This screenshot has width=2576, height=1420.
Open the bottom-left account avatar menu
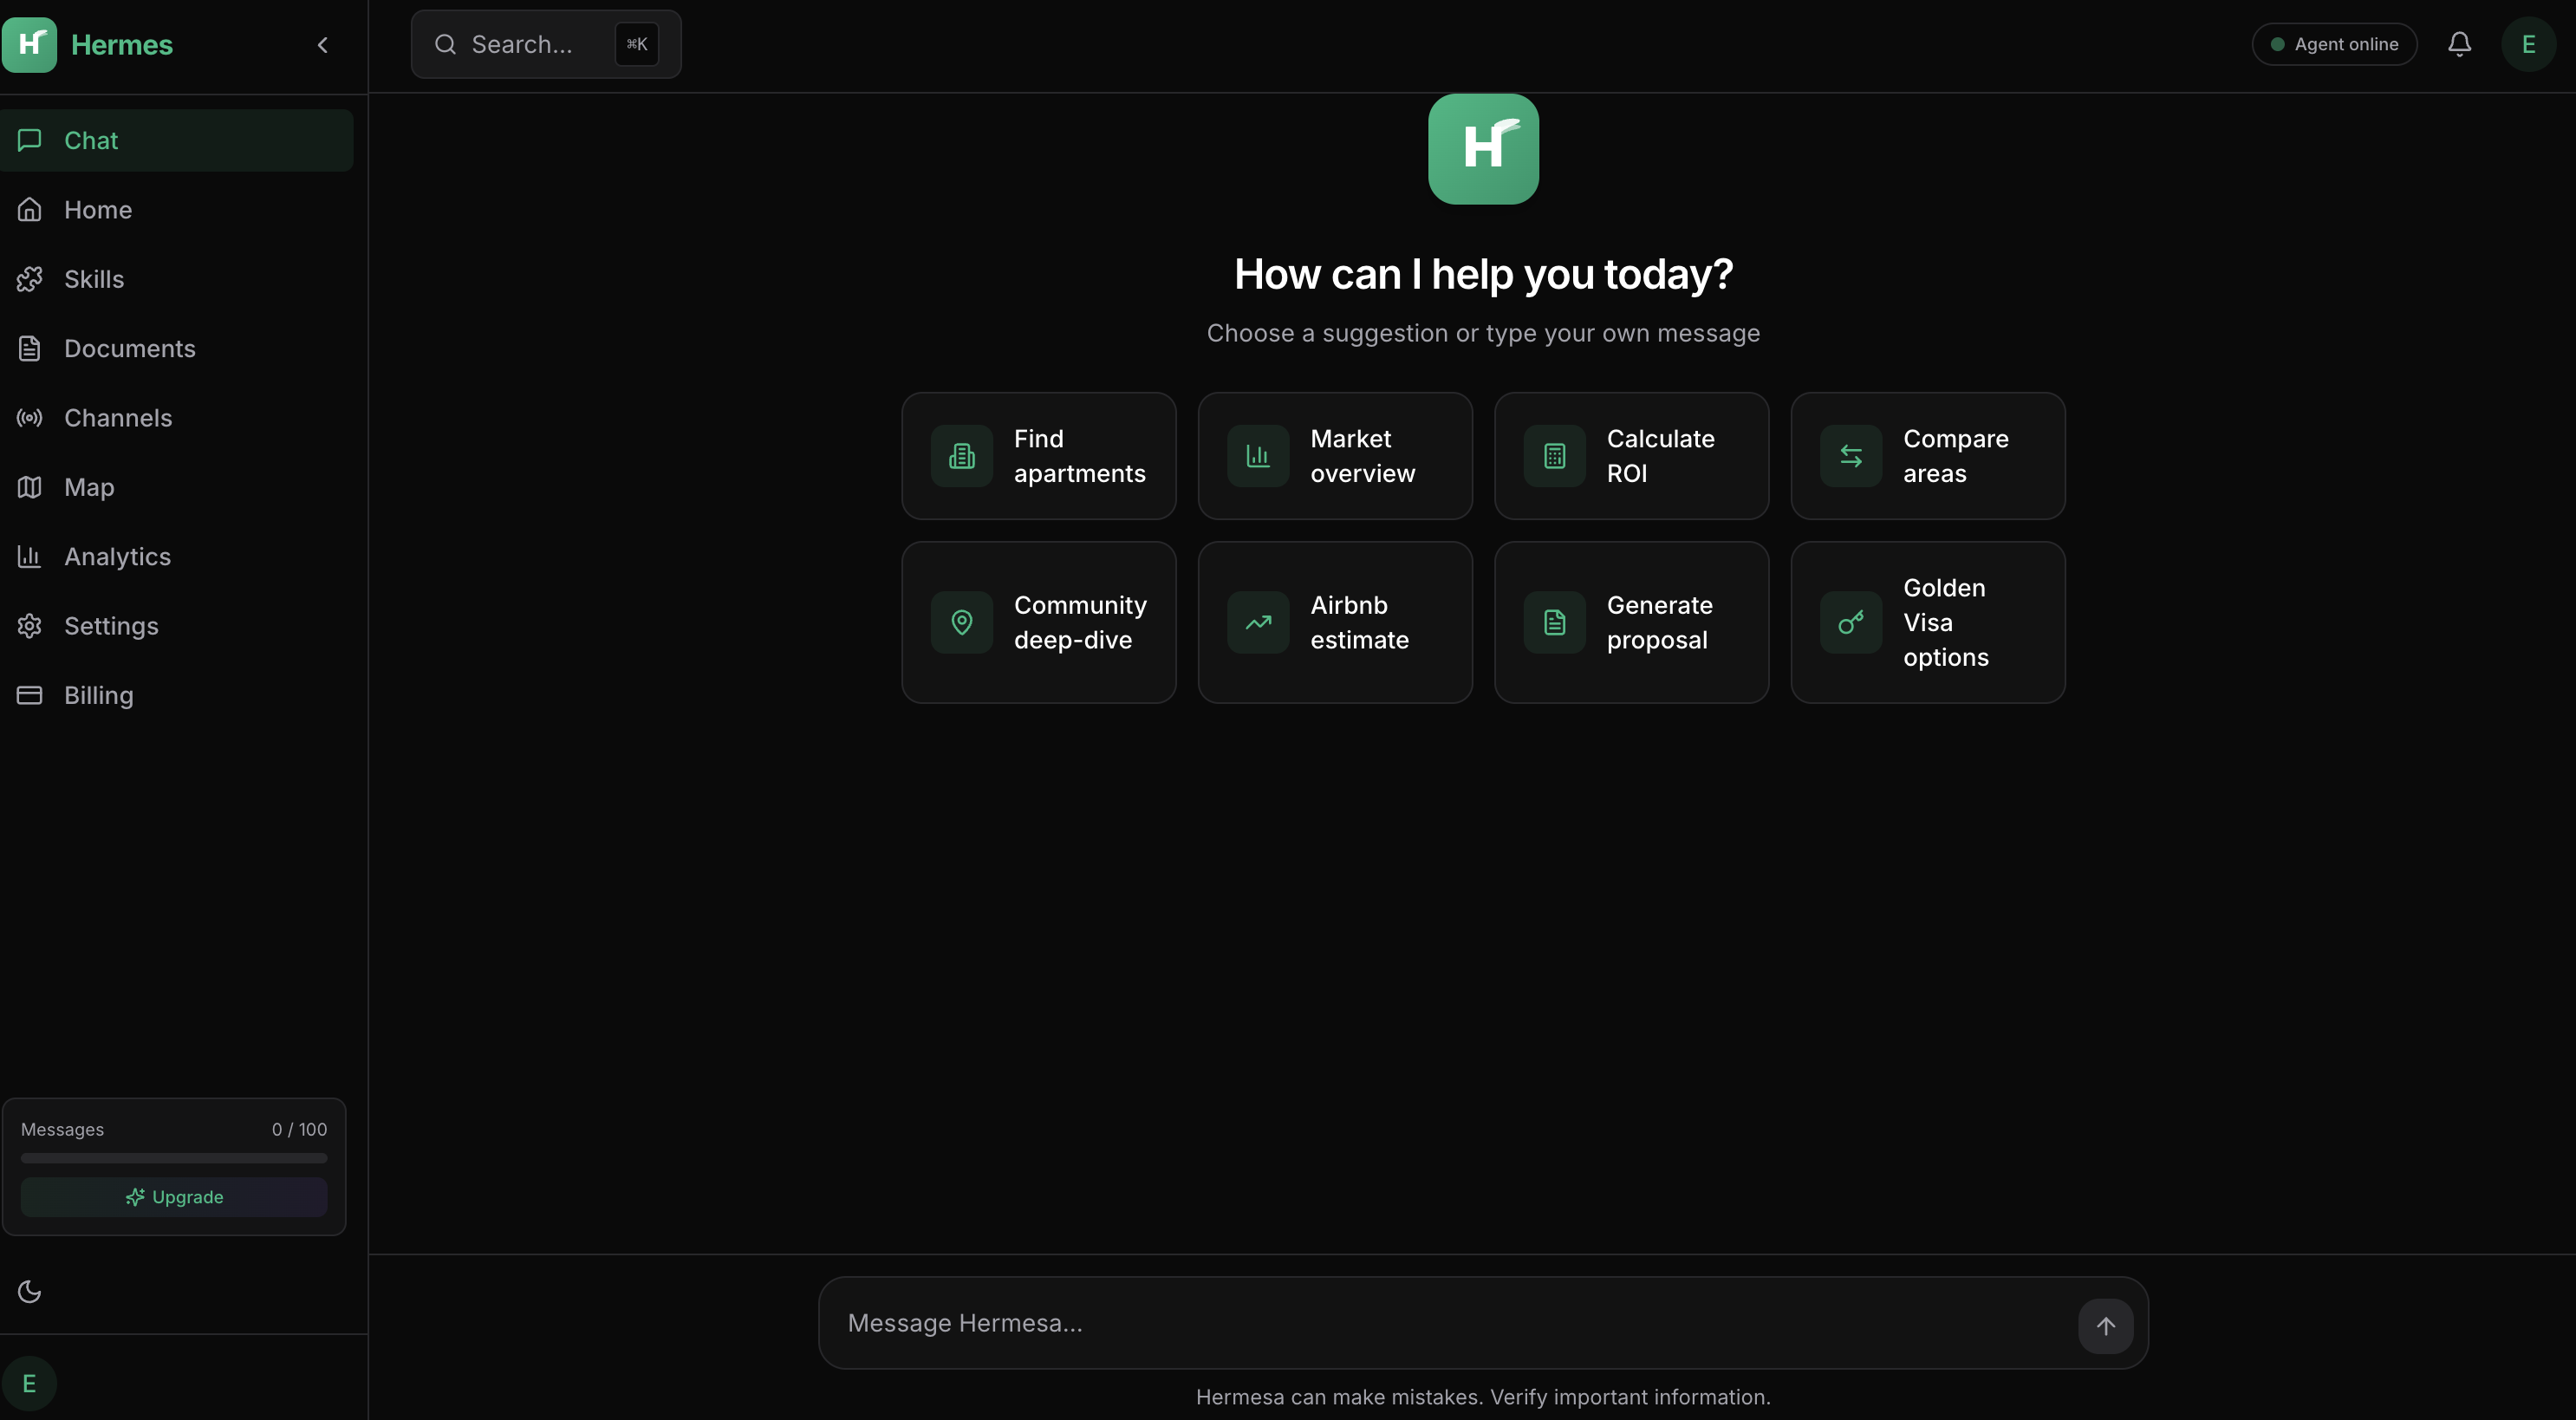[29, 1383]
